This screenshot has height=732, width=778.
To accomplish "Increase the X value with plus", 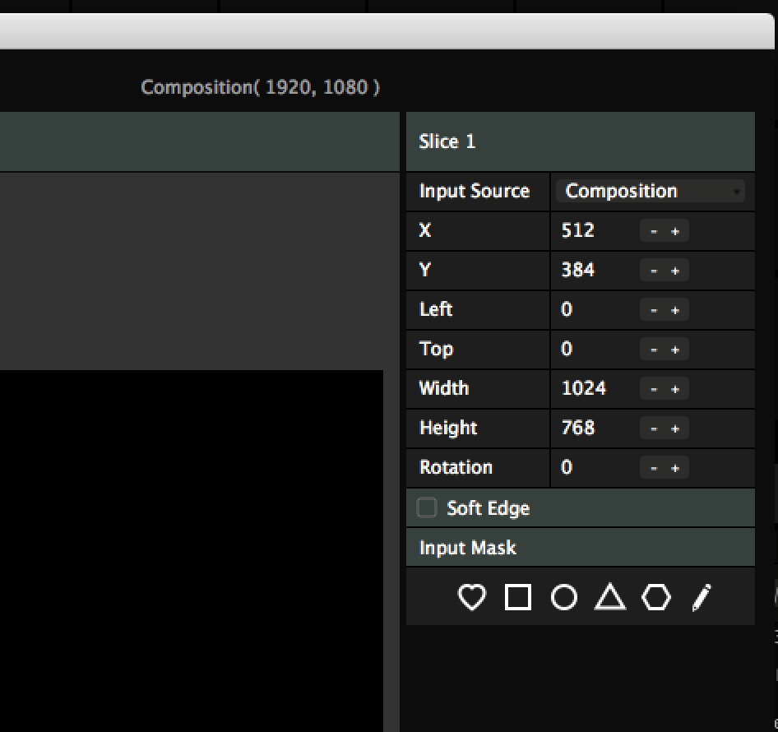I will (675, 231).
